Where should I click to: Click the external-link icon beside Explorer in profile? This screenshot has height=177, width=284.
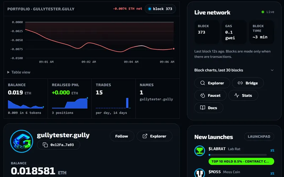coord(145,136)
